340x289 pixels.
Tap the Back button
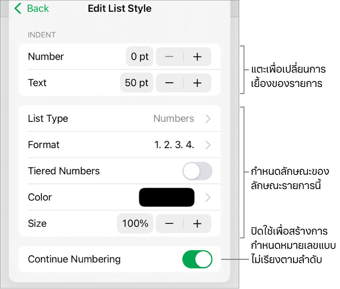point(31,8)
